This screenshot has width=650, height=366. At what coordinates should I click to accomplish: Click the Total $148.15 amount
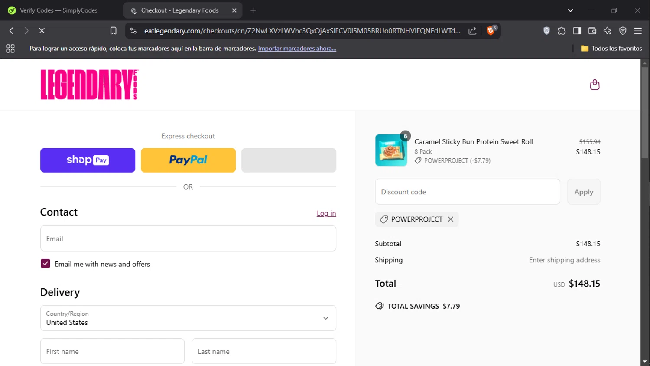tap(585, 284)
